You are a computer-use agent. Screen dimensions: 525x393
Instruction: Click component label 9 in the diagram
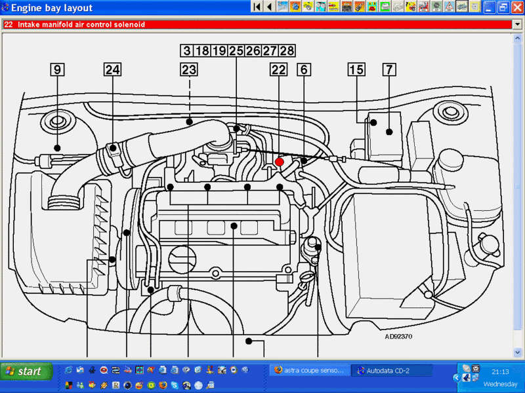point(58,69)
